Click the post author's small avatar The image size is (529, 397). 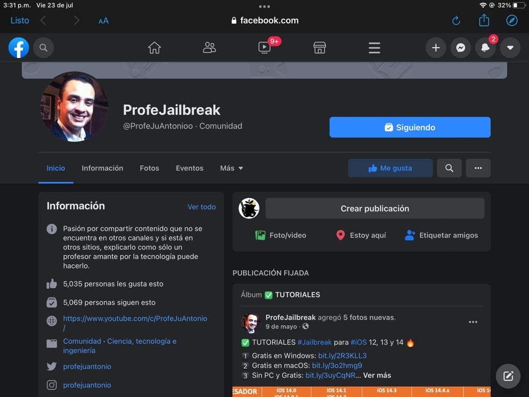(251, 323)
